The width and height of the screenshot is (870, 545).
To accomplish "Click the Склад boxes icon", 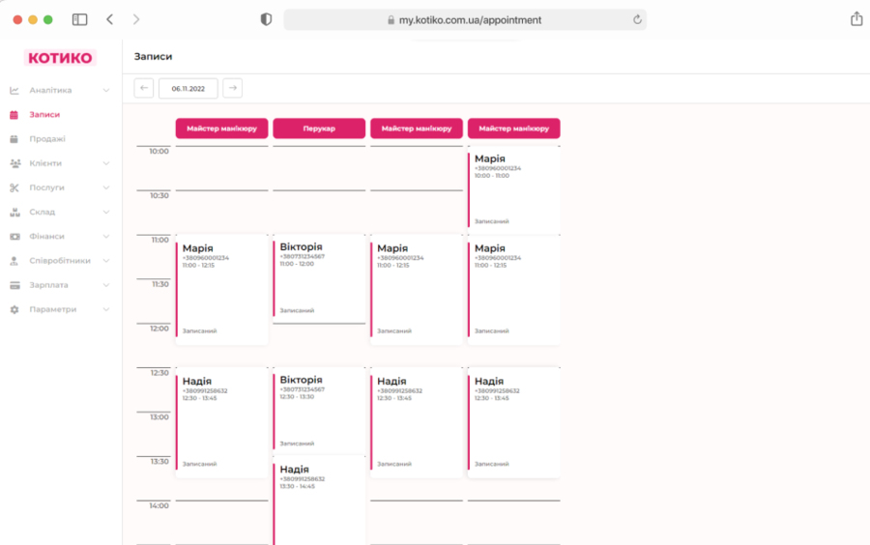I will (14, 213).
